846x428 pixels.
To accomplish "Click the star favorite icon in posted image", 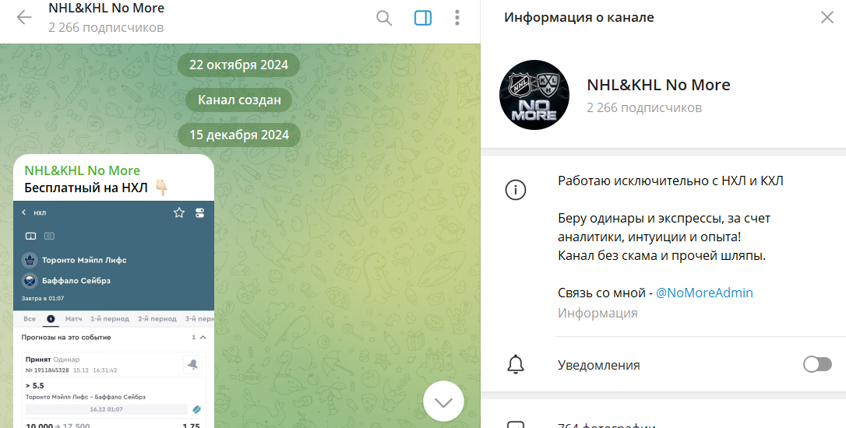I will (178, 212).
